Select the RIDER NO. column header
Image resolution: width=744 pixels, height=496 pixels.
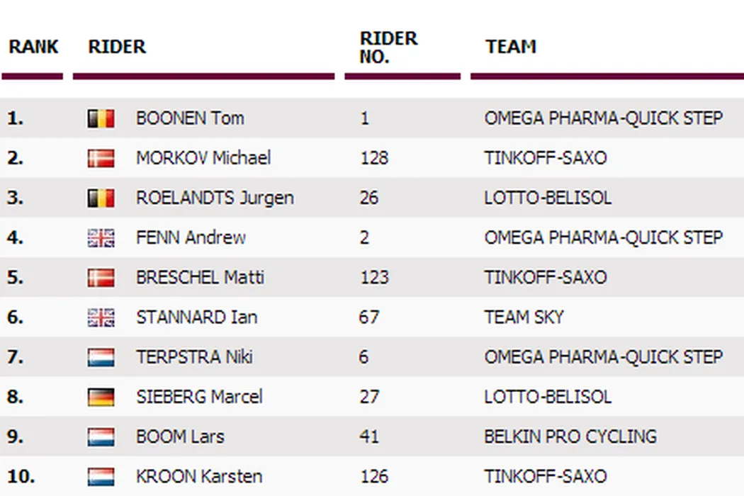click(x=388, y=47)
